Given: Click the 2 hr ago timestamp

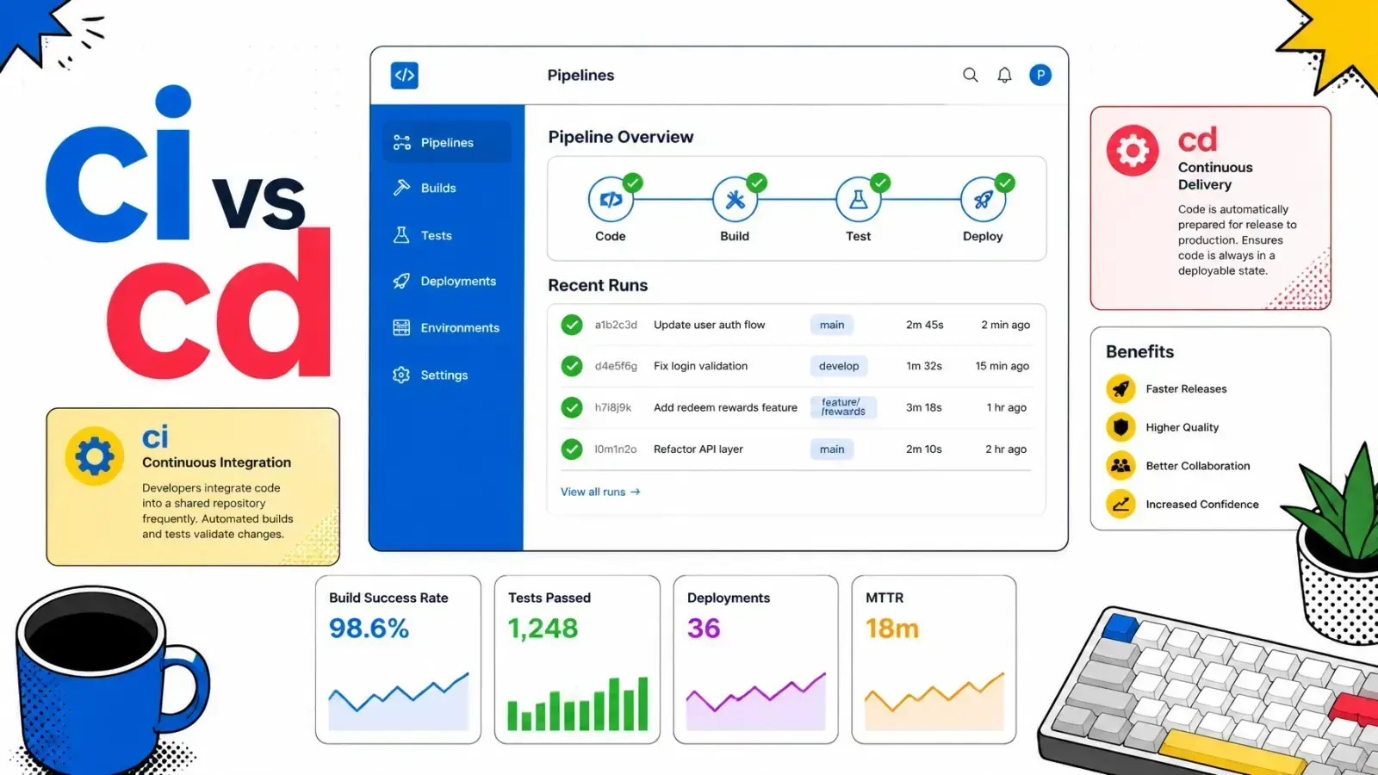Looking at the screenshot, I should (x=1006, y=449).
